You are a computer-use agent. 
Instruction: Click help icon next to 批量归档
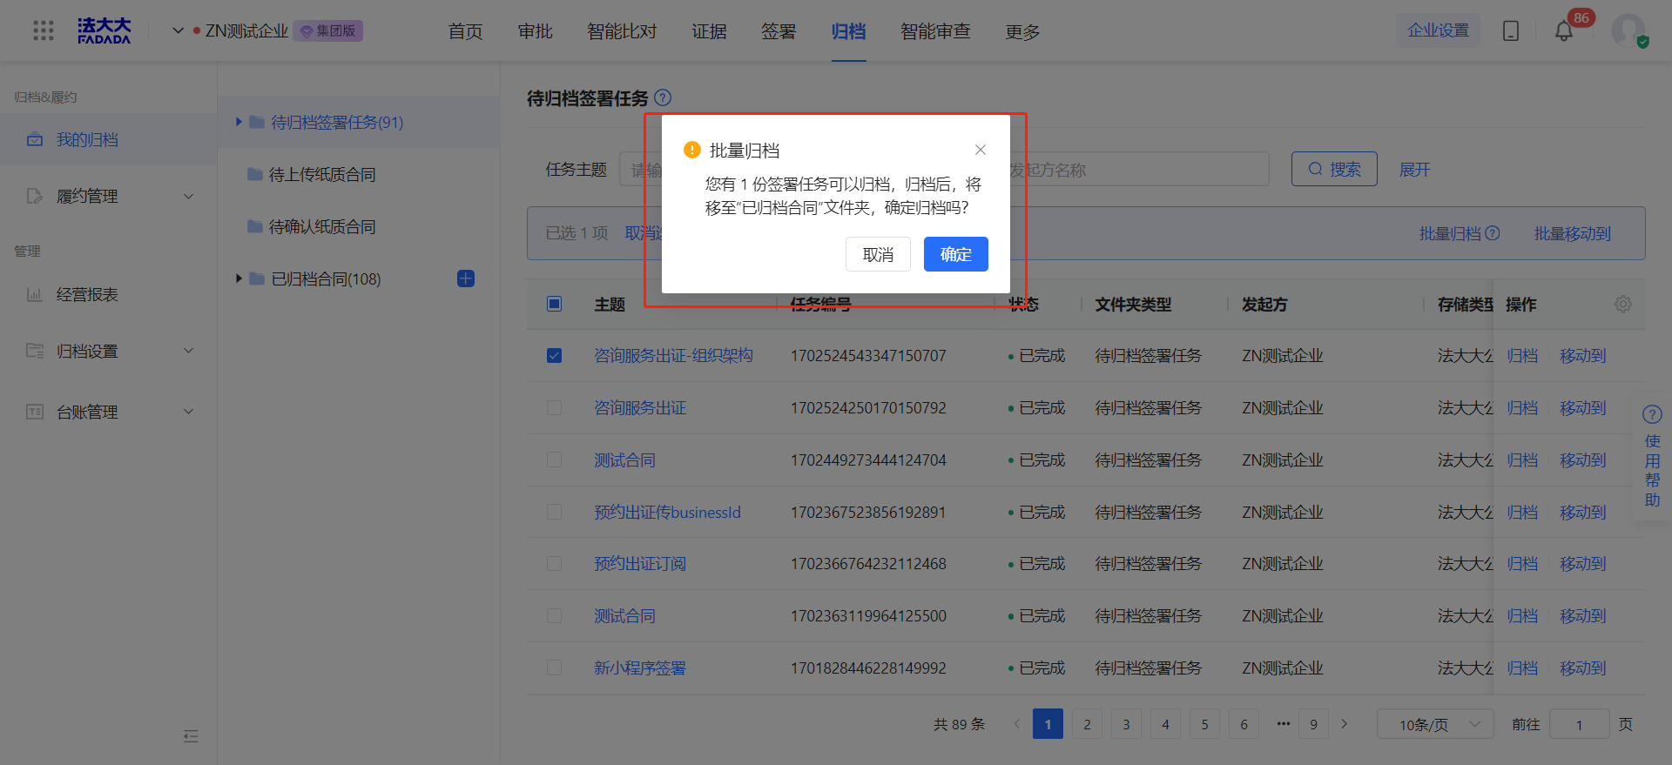(x=1493, y=233)
